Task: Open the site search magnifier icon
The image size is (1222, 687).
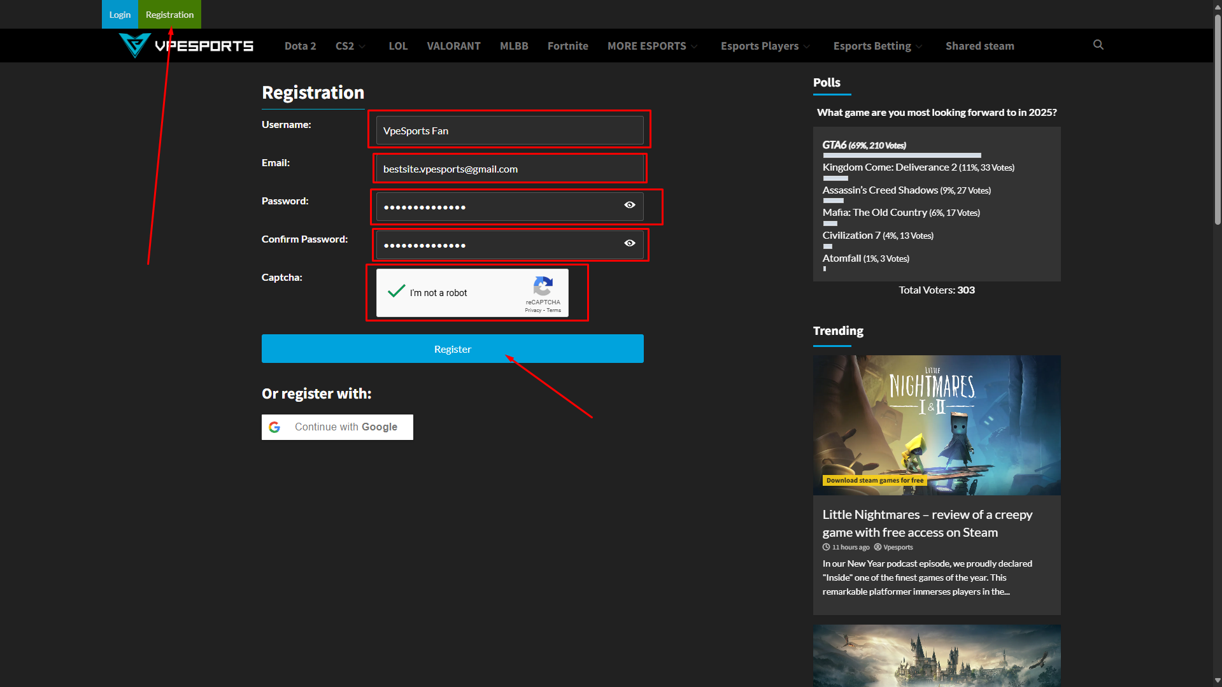Action: coord(1098,45)
